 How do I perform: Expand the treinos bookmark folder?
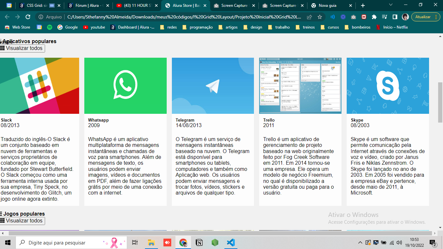coord(305,27)
